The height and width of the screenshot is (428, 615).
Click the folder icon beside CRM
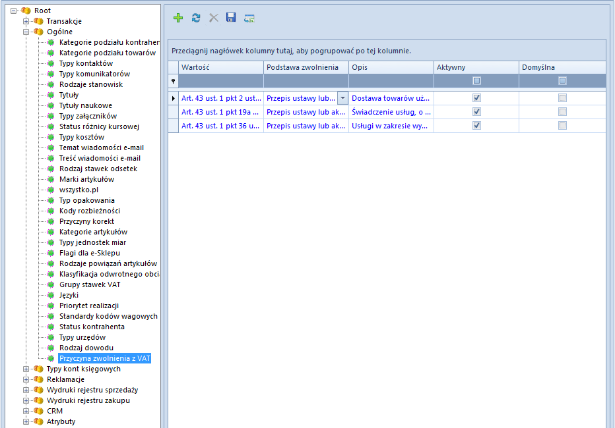coord(38,411)
